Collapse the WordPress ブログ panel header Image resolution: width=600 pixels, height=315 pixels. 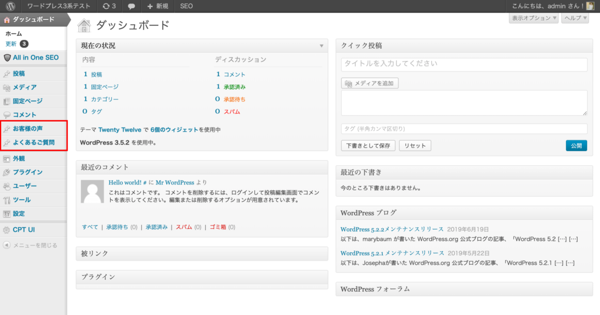(x=464, y=213)
